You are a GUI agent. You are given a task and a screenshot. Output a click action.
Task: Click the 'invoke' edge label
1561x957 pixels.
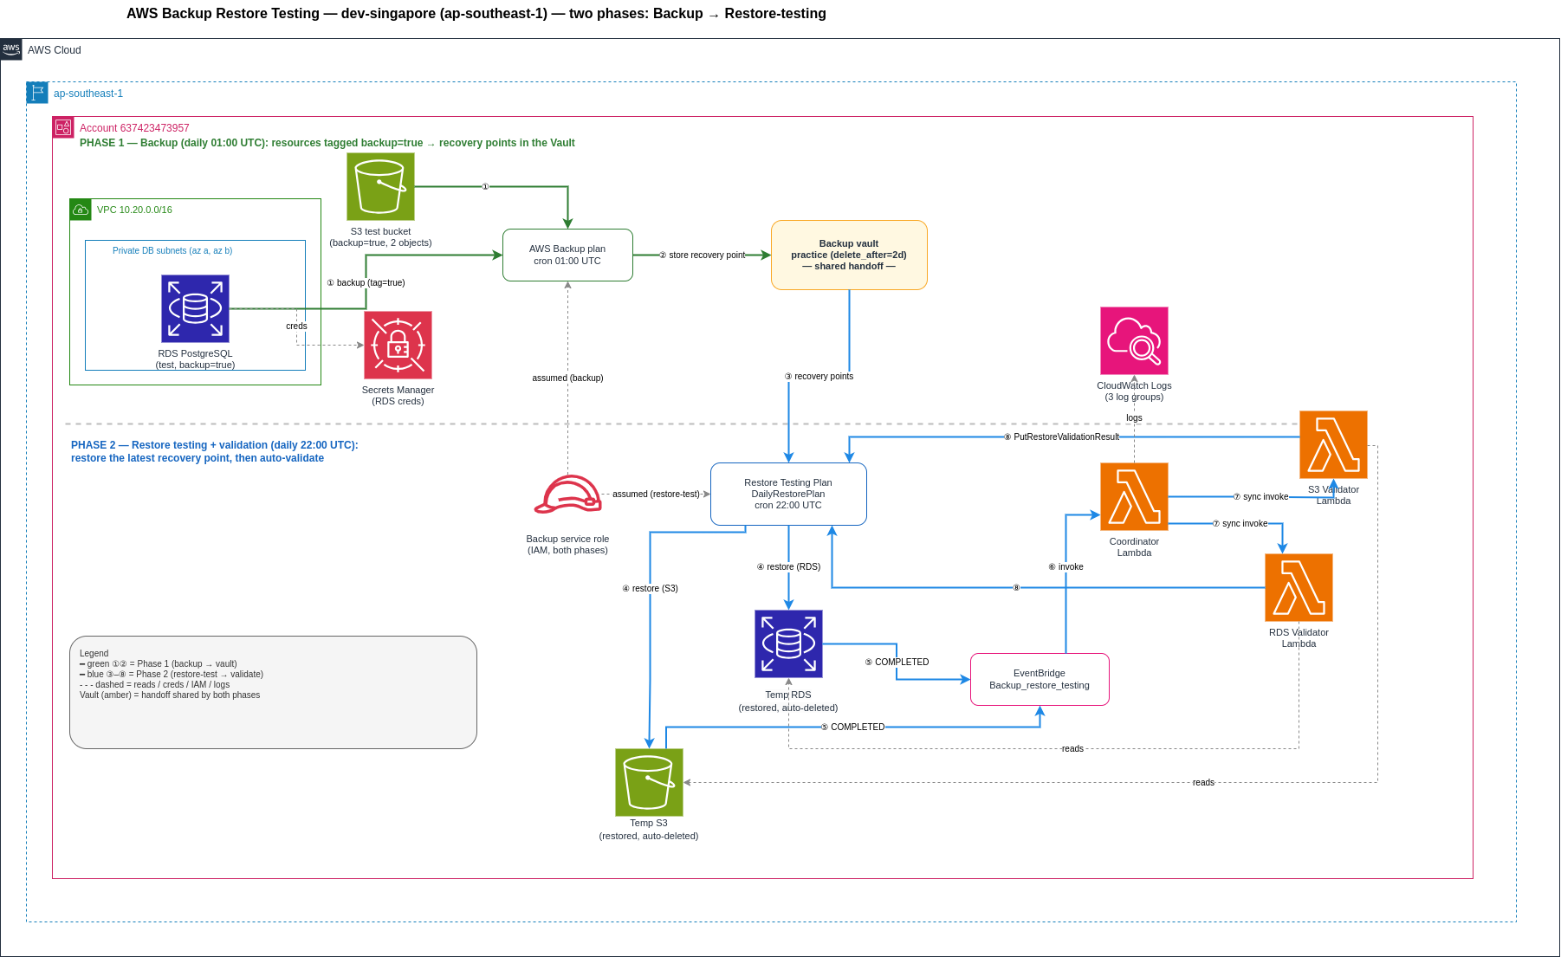1065,566
